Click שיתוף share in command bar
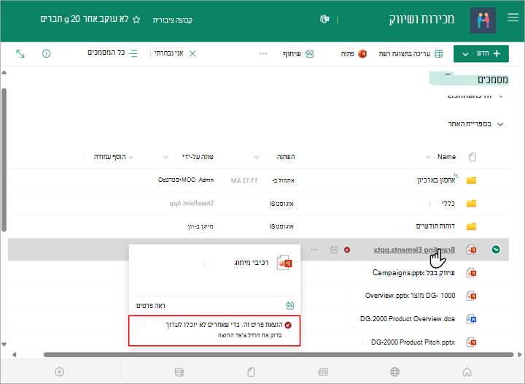The height and width of the screenshot is (384, 525). 298,53
